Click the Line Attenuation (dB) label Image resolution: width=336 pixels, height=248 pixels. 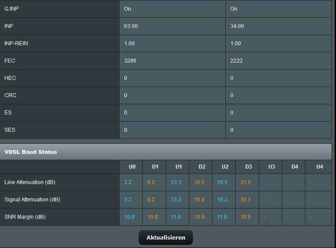point(30,182)
